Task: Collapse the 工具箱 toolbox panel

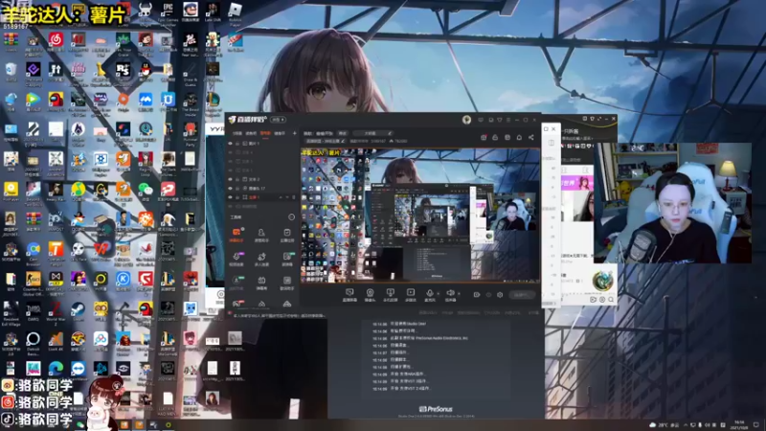Action: 292,217
